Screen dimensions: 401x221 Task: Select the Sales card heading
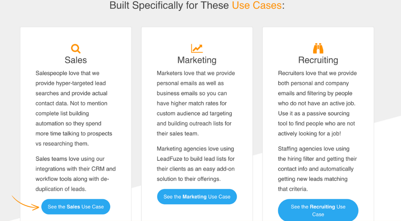pyautogui.click(x=76, y=60)
